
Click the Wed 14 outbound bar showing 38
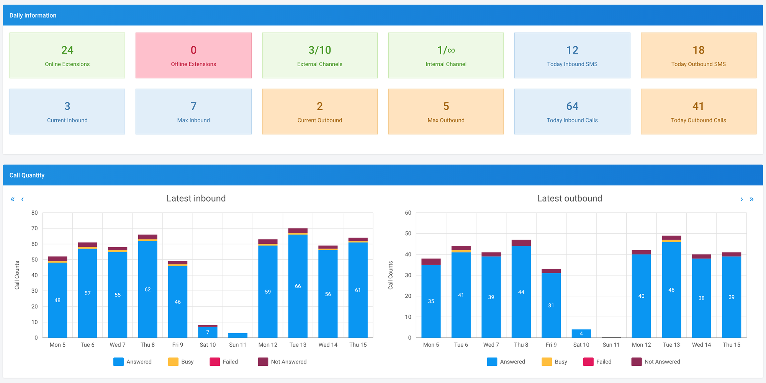(x=702, y=298)
